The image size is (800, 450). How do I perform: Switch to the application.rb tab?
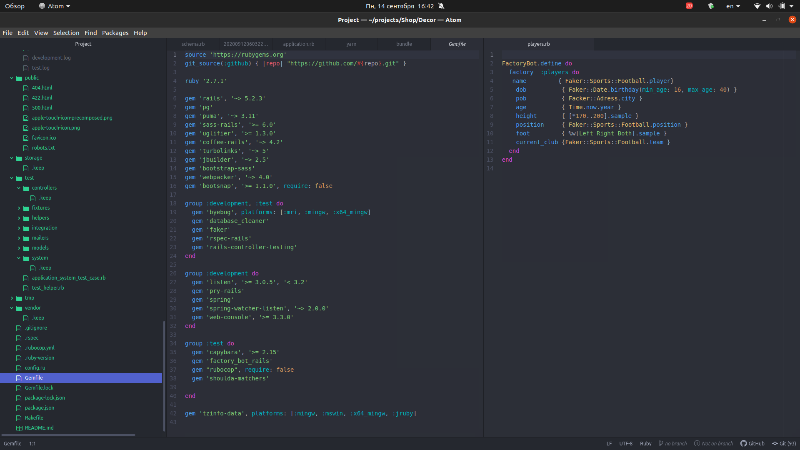(x=298, y=44)
